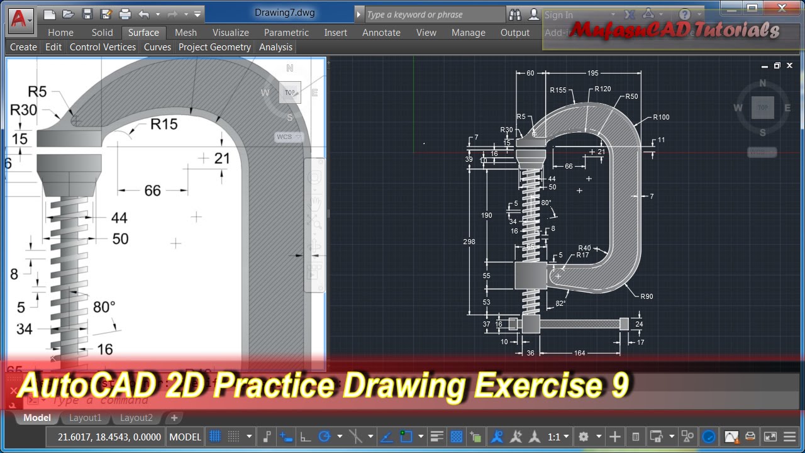Image resolution: width=805 pixels, height=453 pixels.
Task: Add a new layout with the plus tab
Action: [x=174, y=418]
